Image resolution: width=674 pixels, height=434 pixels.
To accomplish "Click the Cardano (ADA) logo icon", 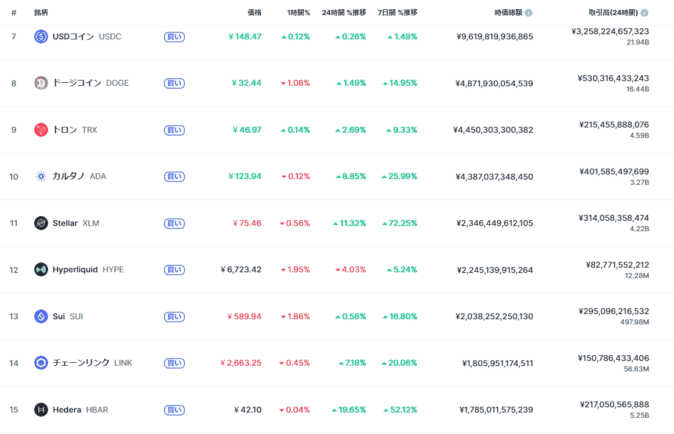I will coord(41,176).
